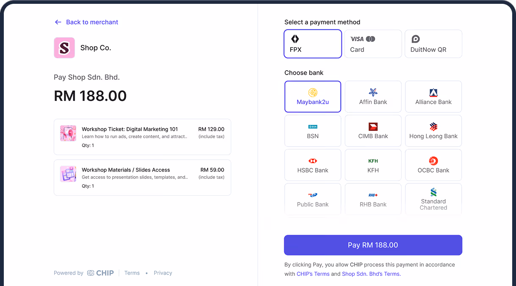The width and height of the screenshot is (516, 286).
Task: Open the Privacy link in footer
Action: point(163,273)
